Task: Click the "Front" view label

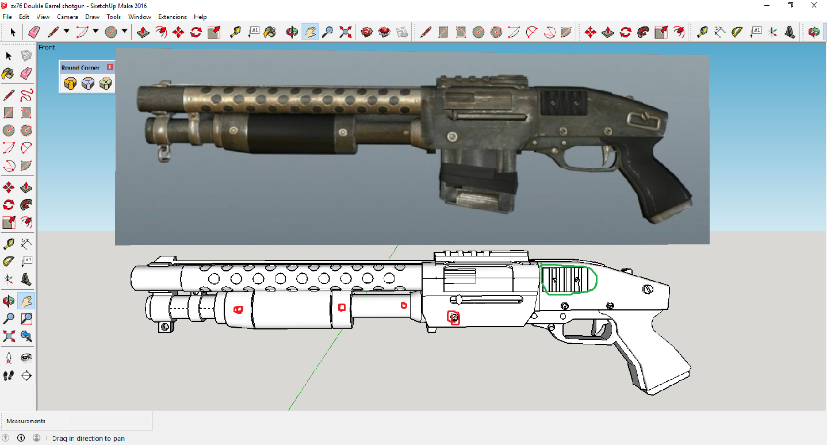Action: pyautogui.click(x=47, y=47)
